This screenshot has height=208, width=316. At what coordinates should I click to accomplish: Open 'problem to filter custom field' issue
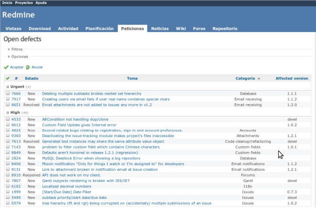(101, 147)
